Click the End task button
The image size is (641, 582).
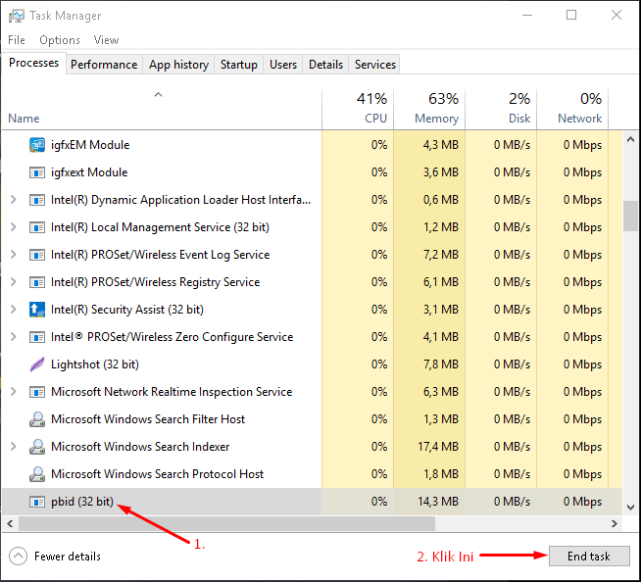(x=589, y=557)
